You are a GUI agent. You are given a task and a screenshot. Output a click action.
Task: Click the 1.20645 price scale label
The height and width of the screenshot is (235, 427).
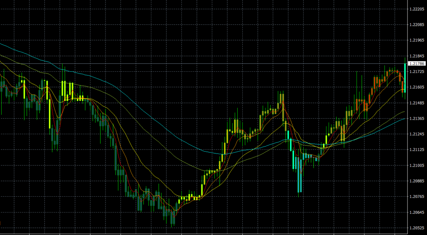417,212
